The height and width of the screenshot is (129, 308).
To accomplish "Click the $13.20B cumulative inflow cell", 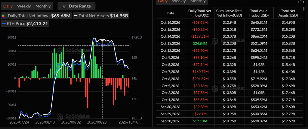I will [x=229, y=44].
